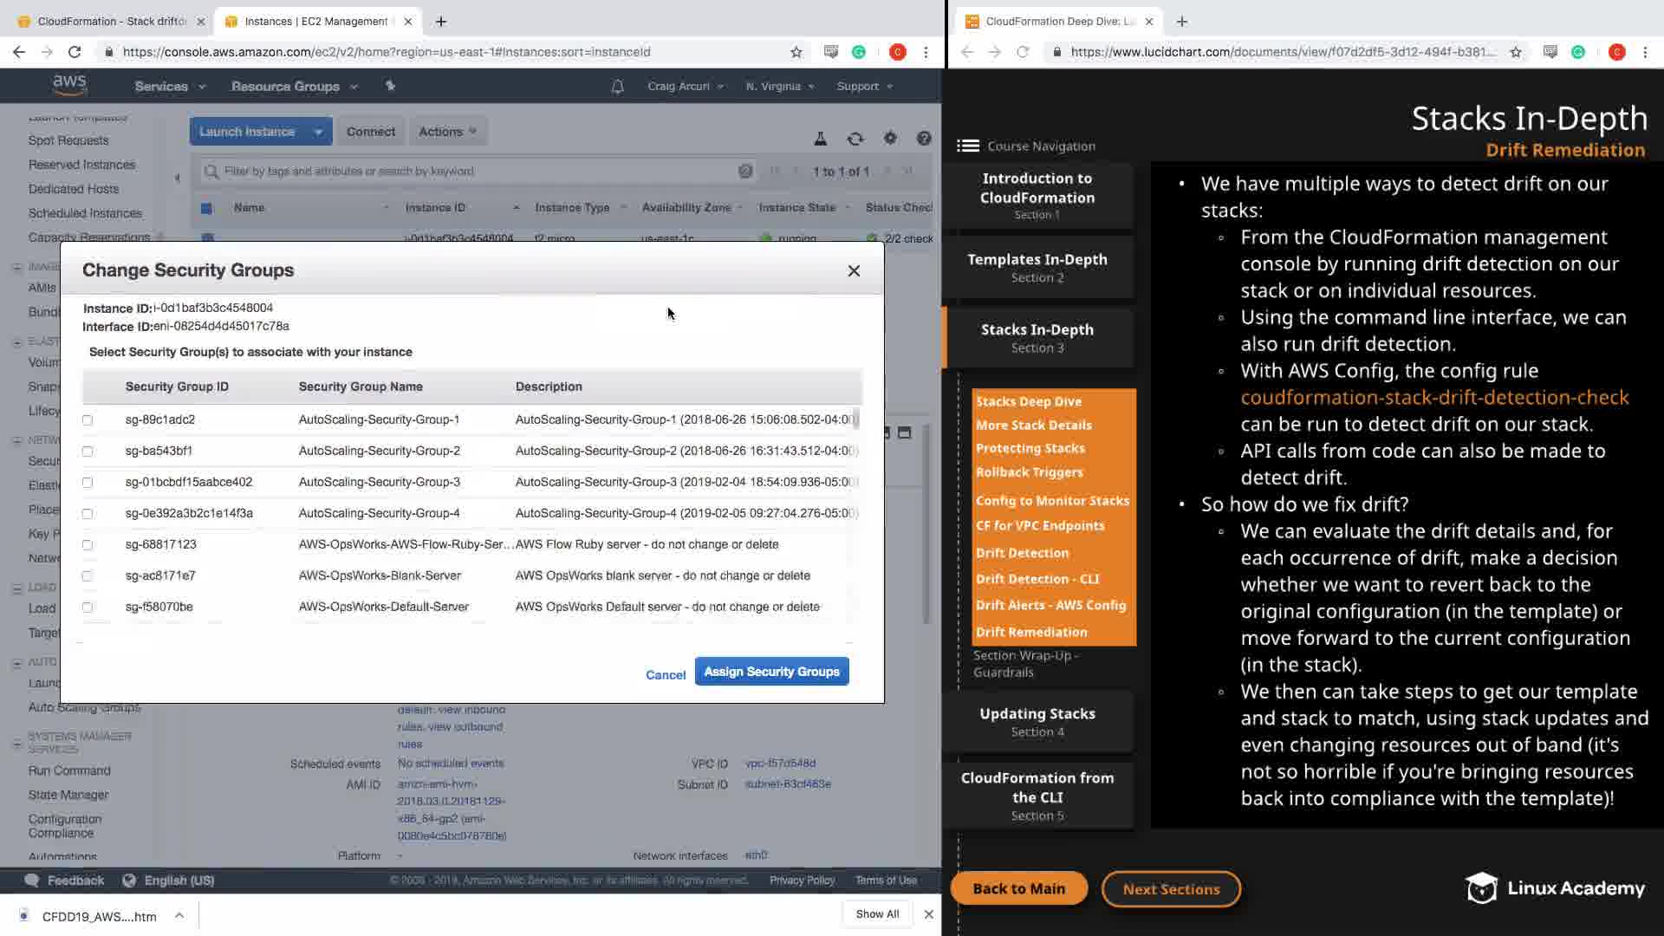Open the Drift Detection - CLI lesson
Viewport: 1664px width, 936px height.
1037,579
